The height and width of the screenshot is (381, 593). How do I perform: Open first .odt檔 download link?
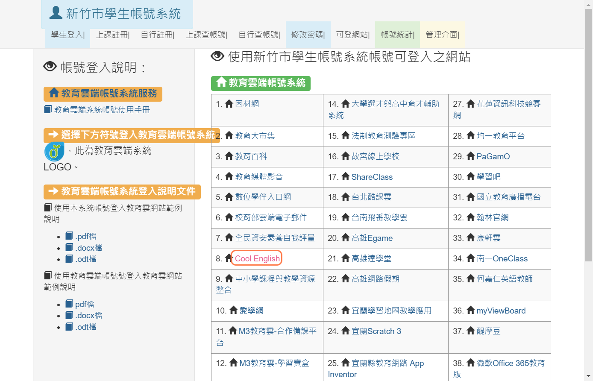86,259
